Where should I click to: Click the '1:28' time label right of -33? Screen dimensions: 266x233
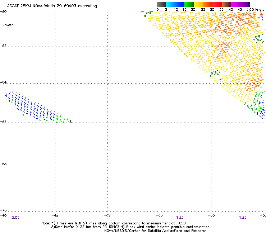[243, 218]
